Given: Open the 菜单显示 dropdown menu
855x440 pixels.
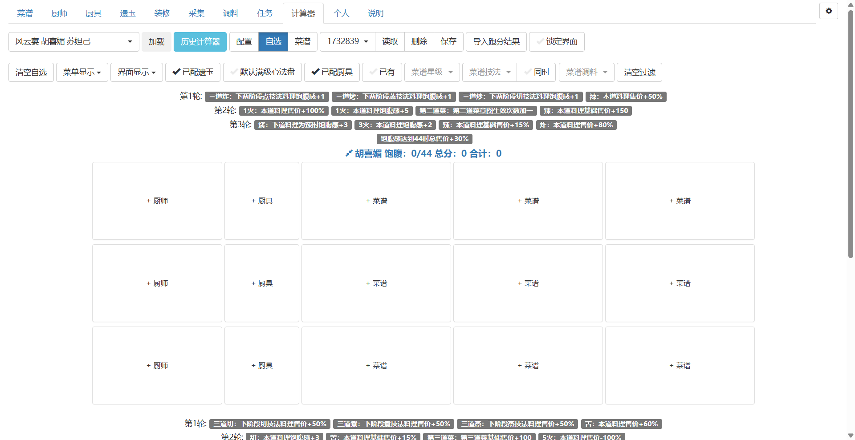Looking at the screenshot, I should coord(82,72).
